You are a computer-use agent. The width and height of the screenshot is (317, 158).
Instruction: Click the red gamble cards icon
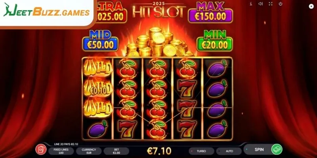click(41, 150)
